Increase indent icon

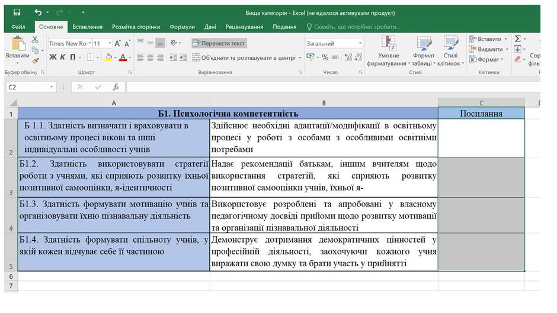[183, 57]
